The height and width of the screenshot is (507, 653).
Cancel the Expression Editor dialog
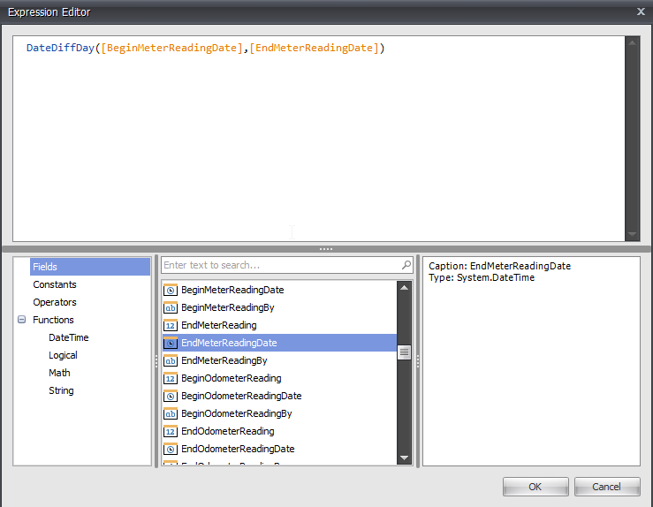tap(607, 487)
